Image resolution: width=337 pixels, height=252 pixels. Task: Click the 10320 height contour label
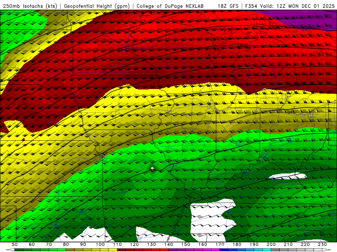[x=257, y=26]
